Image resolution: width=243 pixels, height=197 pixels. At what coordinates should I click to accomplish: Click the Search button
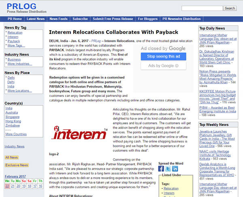[x=230, y=8]
